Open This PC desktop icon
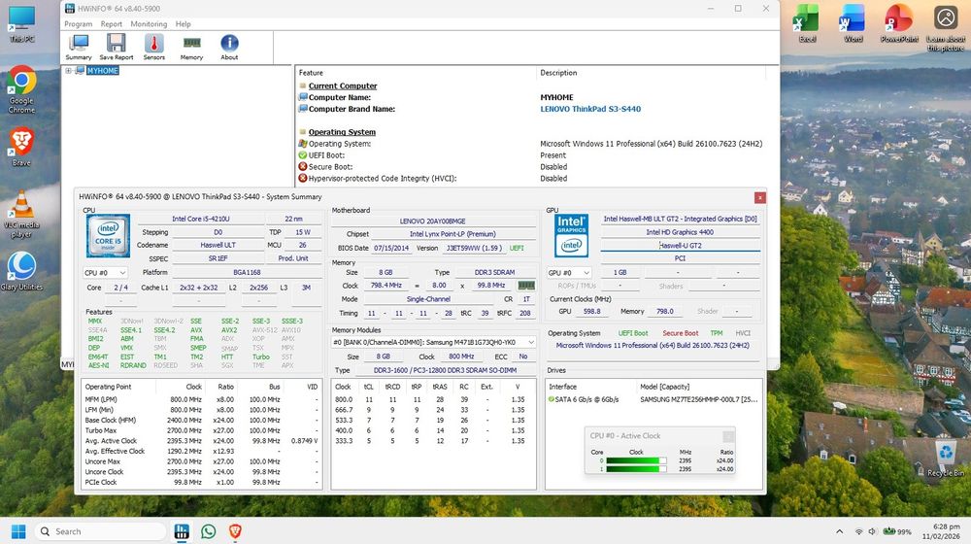Screen dimensions: 971x544 point(21,25)
